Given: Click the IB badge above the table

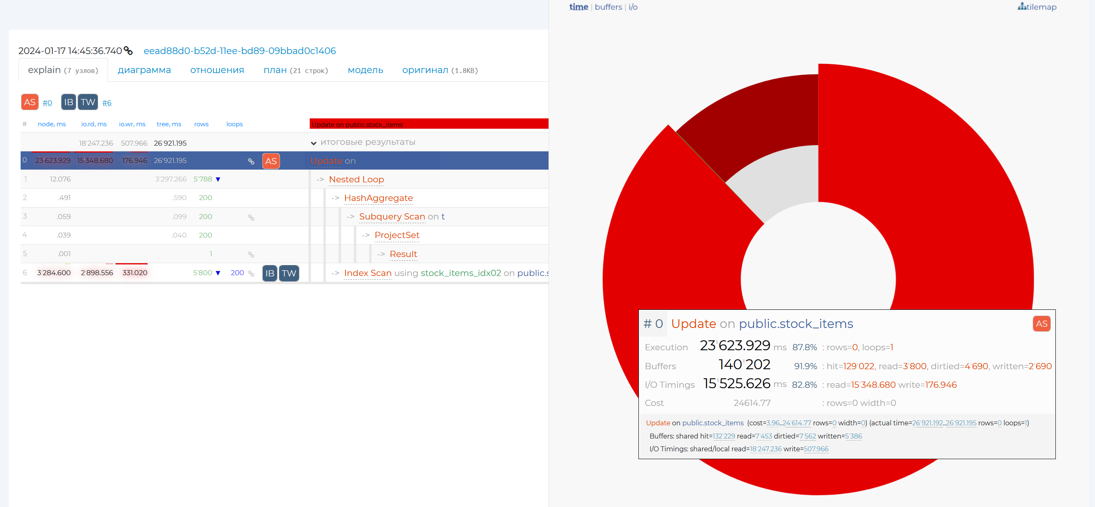Looking at the screenshot, I should [68, 102].
